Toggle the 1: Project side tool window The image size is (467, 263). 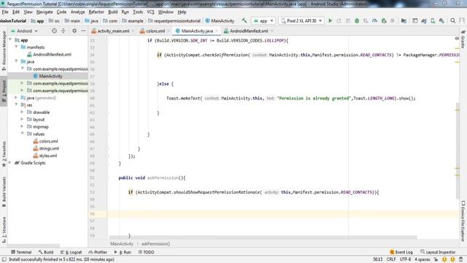point(4,91)
